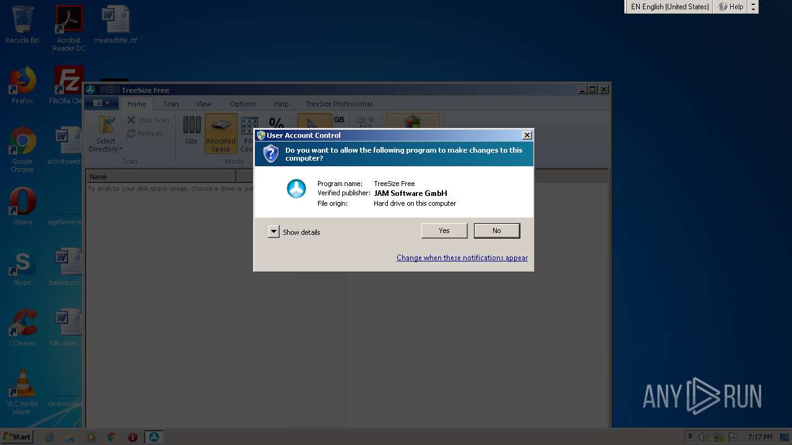Click language bar Help button
Viewport: 792px width, 445px height.
(x=731, y=7)
